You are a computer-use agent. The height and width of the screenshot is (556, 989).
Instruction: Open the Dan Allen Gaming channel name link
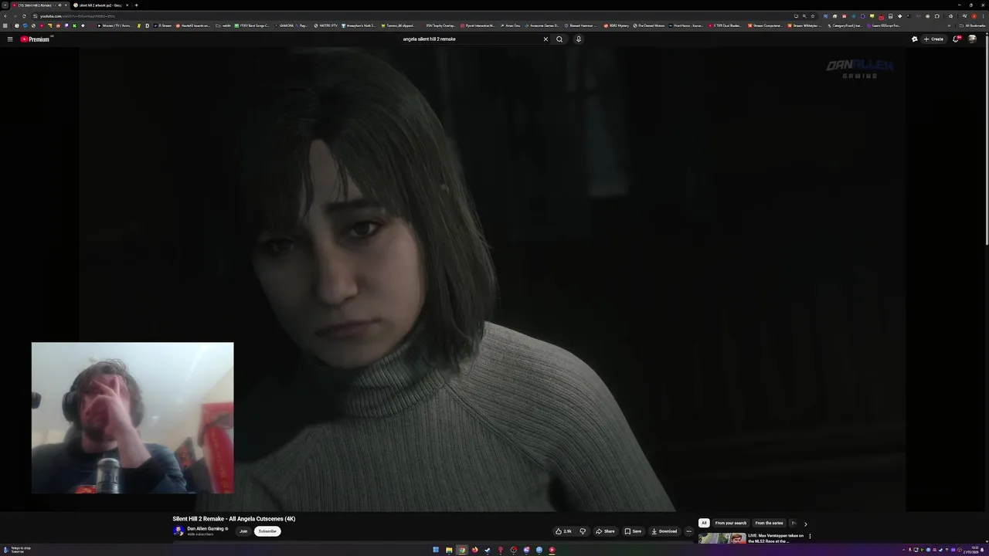(206, 529)
